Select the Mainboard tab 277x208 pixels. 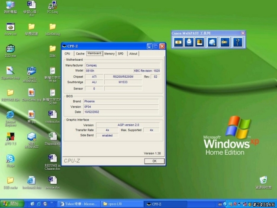pos(94,53)
